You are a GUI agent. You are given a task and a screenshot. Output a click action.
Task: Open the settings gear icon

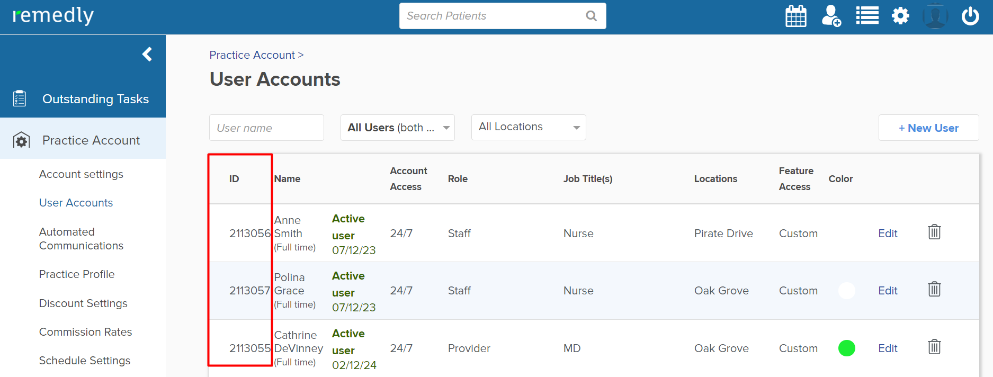pyautogui.click(x=900, y=16)
